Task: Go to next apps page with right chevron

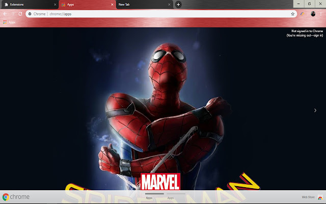Action: click(x=315, y=110)
